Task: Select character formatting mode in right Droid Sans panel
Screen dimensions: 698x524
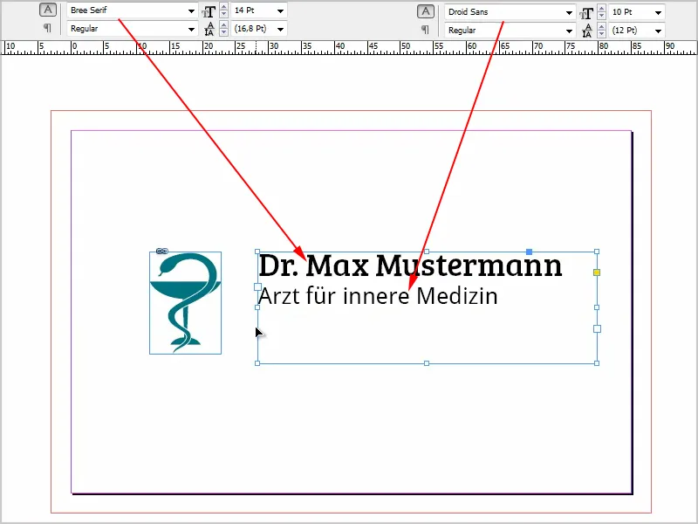Action: click(426, 11)
